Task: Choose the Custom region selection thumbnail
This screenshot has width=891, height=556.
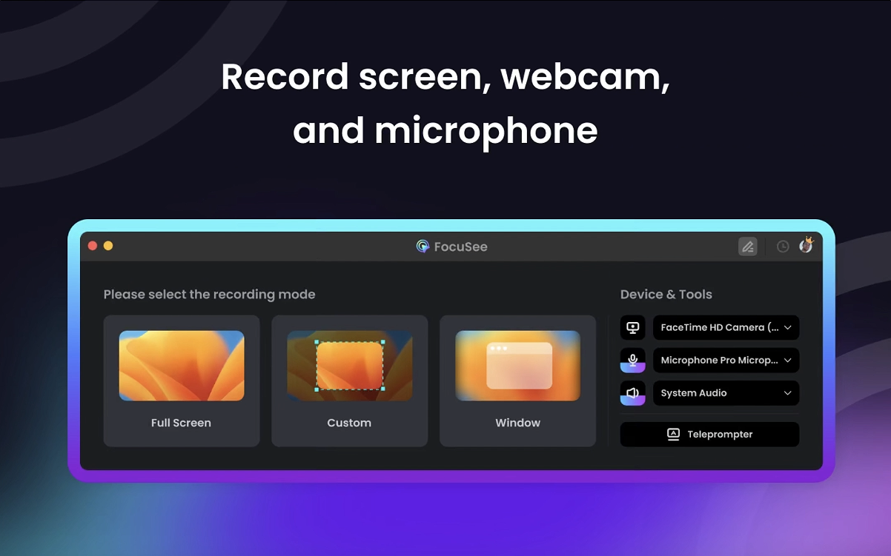Action: (x=350, y=366)
